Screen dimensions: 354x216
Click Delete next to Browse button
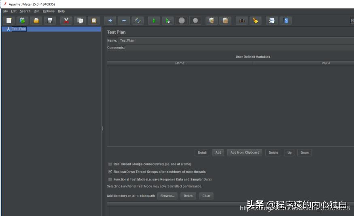[x=188, y=196]
